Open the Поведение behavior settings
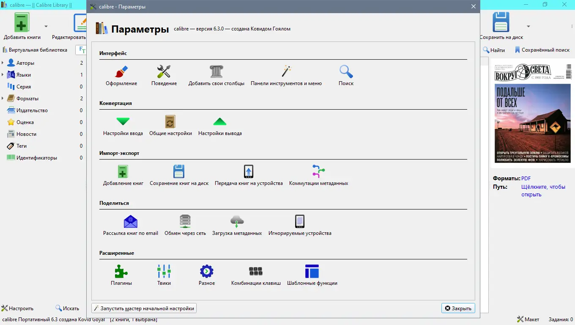 pyautogui.click(x=164, y=76)
